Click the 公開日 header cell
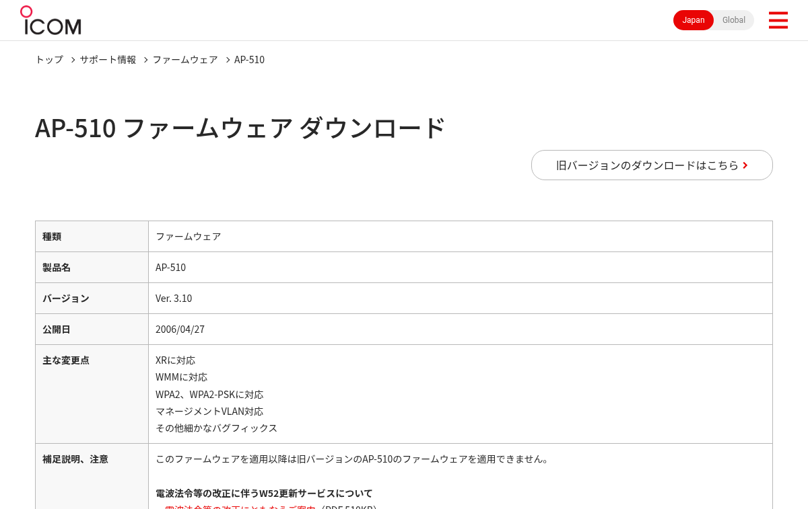Screen dimensions: 808x509 tap(92, 329)
